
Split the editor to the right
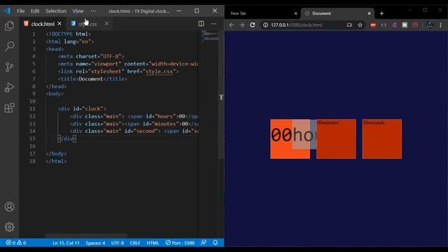(x=201, y=24)
